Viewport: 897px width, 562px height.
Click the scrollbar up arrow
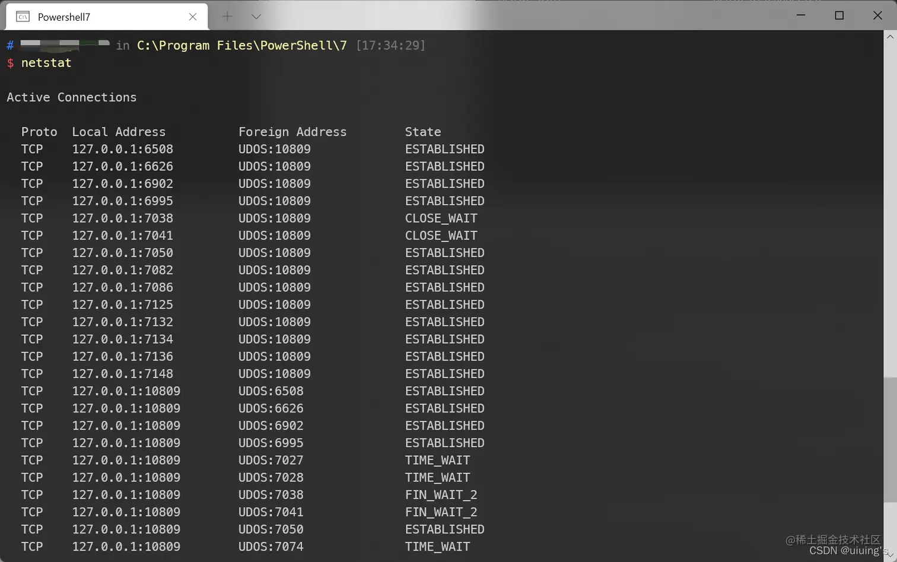point(890,37)
